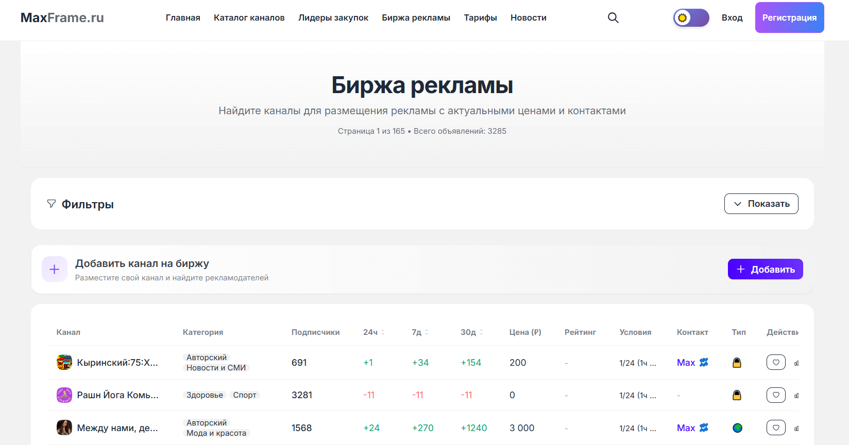
Task: Open Каталог каналов in the navigation
Action: (x=249, y=18)
